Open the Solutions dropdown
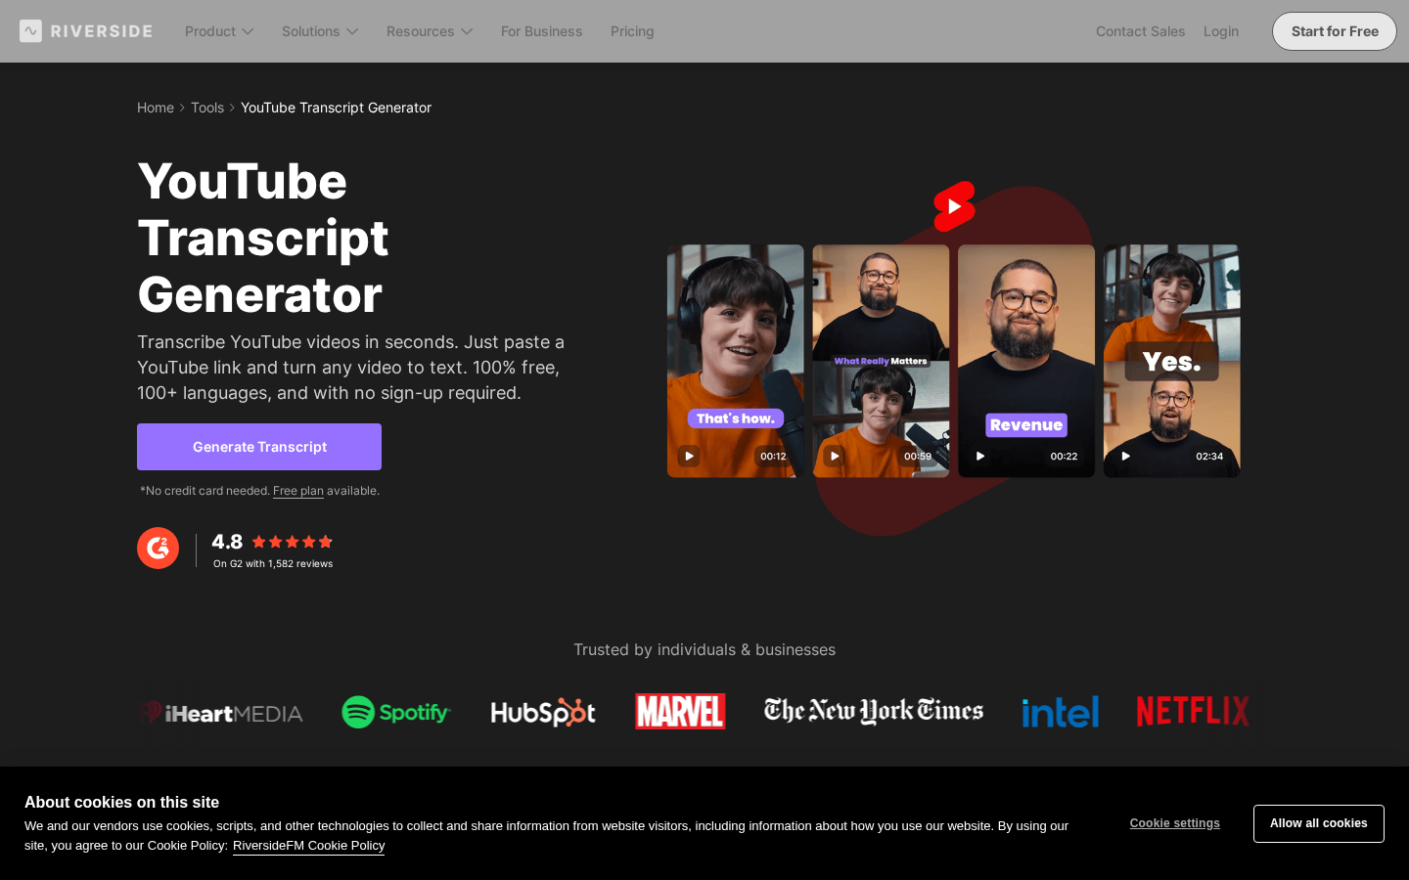Viewport: 1409px width, 880px height. [319, 31]
